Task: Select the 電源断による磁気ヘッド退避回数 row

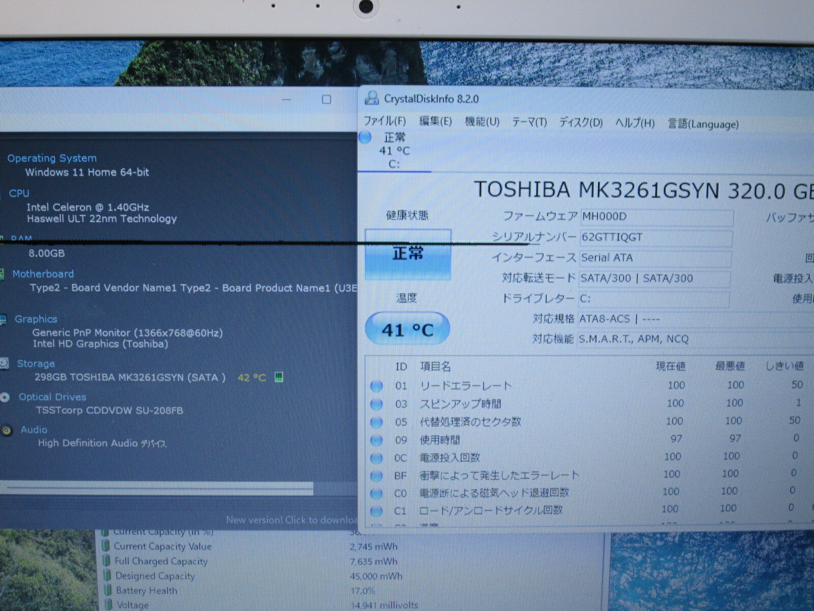Action: click(x=589, y=492)
